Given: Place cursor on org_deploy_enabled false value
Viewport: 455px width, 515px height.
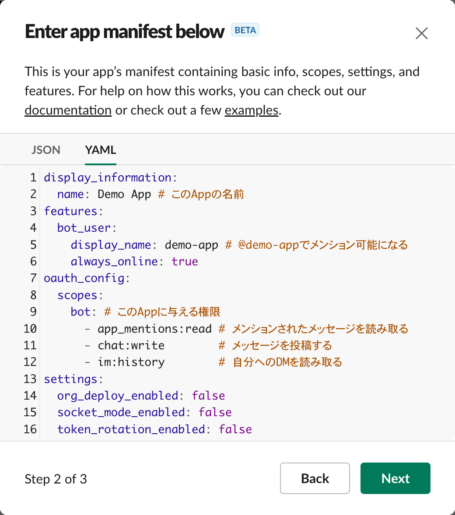Looking at the screenshot, I should (208, 396).
